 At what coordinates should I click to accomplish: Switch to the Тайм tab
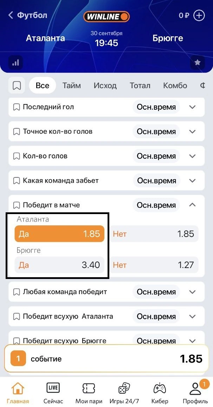[72, 86]
